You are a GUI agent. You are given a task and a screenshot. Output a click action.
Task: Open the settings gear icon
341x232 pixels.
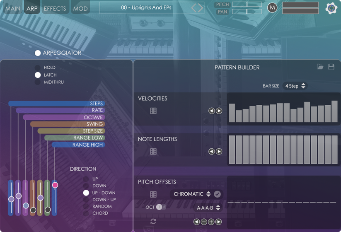(331, 8)
